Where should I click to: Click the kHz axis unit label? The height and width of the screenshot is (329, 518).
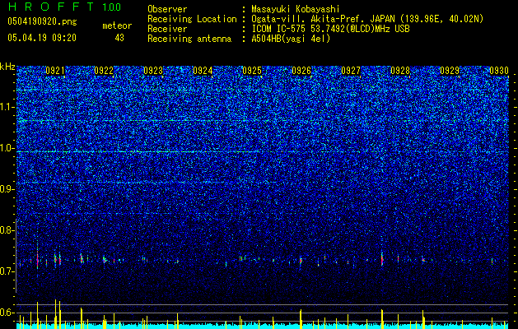click(x=7, y=67)
